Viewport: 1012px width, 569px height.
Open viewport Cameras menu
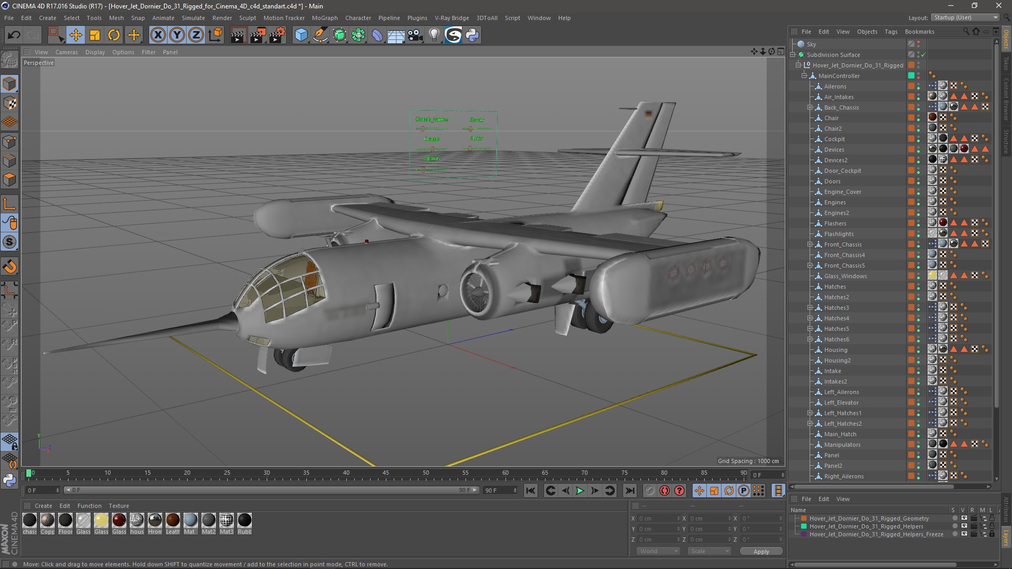click(x=66, y=52)
